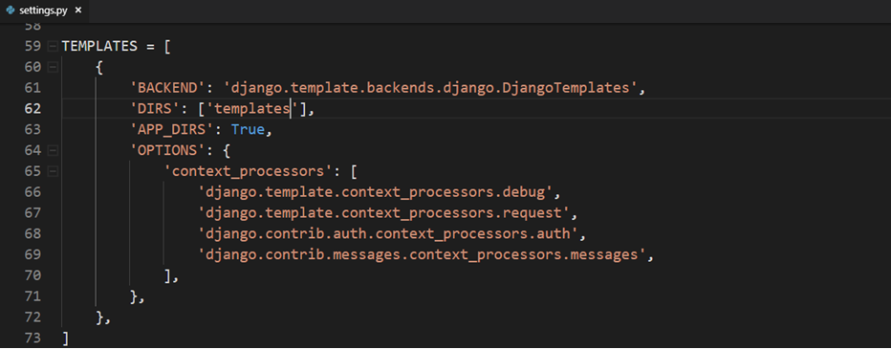Click line number 62 in the gutter
Screen dimensions: 891x350
coord(33,108)
